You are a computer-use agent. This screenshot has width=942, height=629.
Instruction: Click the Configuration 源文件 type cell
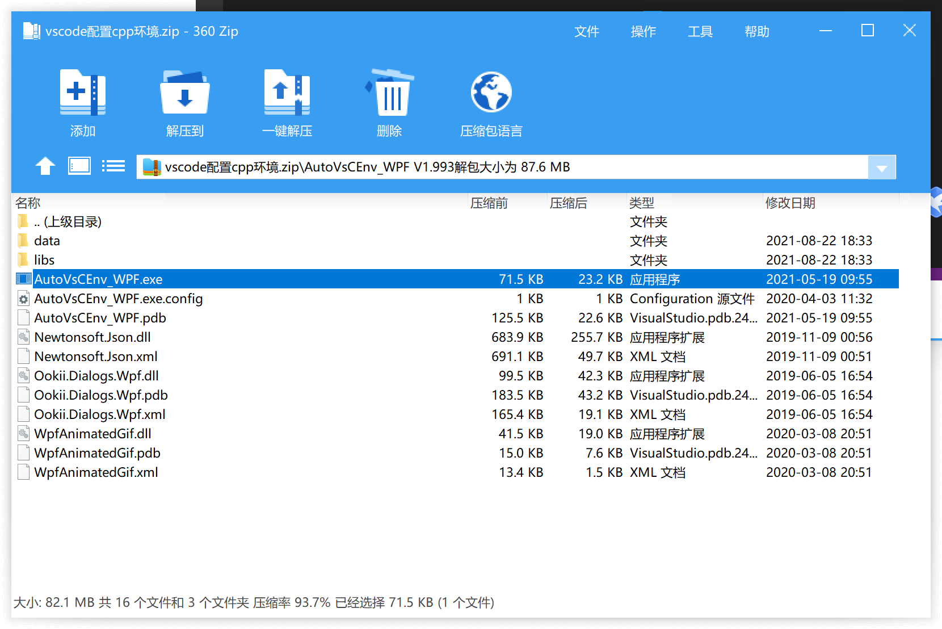tap(692, 299)
